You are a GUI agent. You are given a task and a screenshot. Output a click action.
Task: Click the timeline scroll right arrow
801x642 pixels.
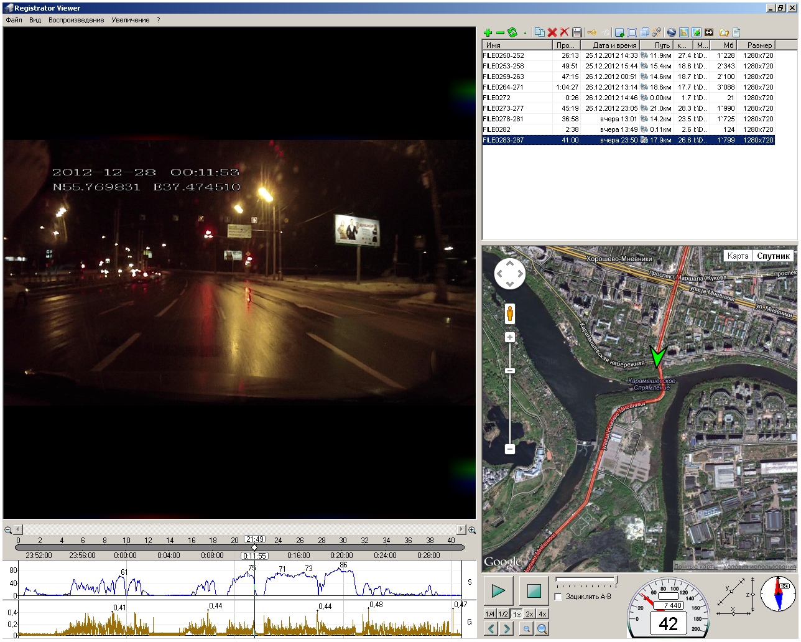[x=461, y=529]
